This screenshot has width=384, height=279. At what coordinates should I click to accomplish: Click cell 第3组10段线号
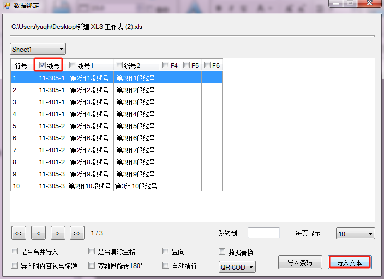tap(137, 186)
